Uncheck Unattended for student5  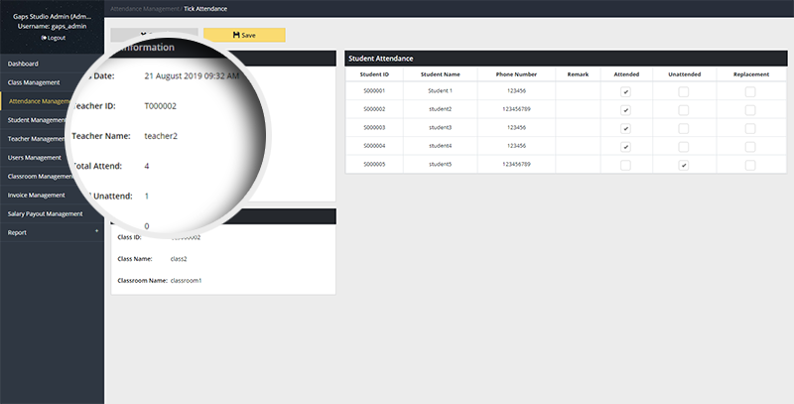pyautogui.click(x=683, y=165)
